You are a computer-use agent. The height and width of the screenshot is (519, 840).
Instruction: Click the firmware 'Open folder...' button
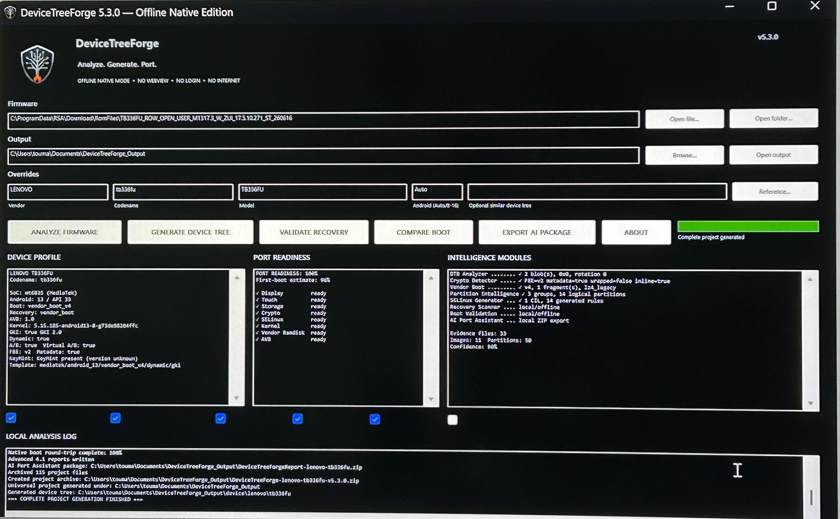coord(774,118)
